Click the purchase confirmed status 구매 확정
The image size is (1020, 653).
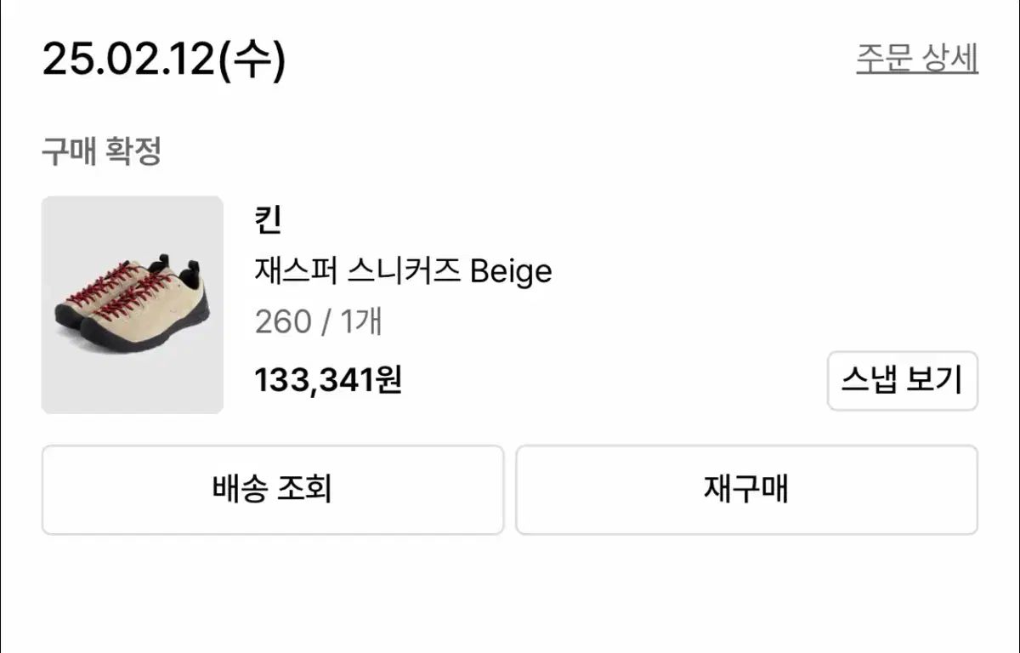101,152
